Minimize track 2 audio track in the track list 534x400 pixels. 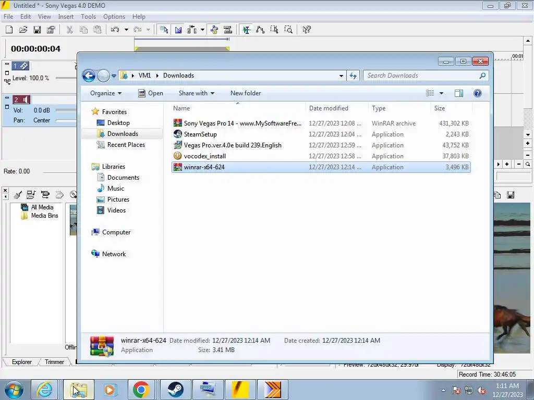pyautogui.click(x=7, y=98)
